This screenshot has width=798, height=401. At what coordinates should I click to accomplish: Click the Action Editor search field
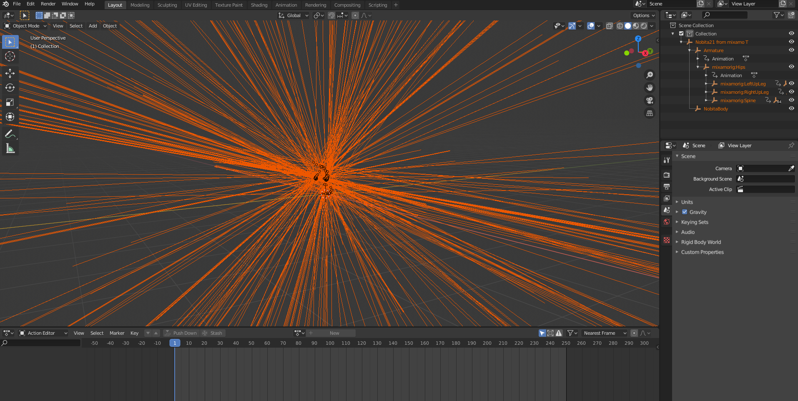pyautogui.click(x=40, y=343)
